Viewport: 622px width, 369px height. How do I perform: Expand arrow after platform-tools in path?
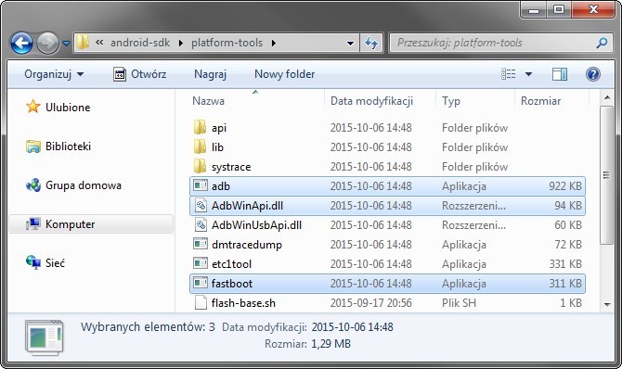coord(273,43)
